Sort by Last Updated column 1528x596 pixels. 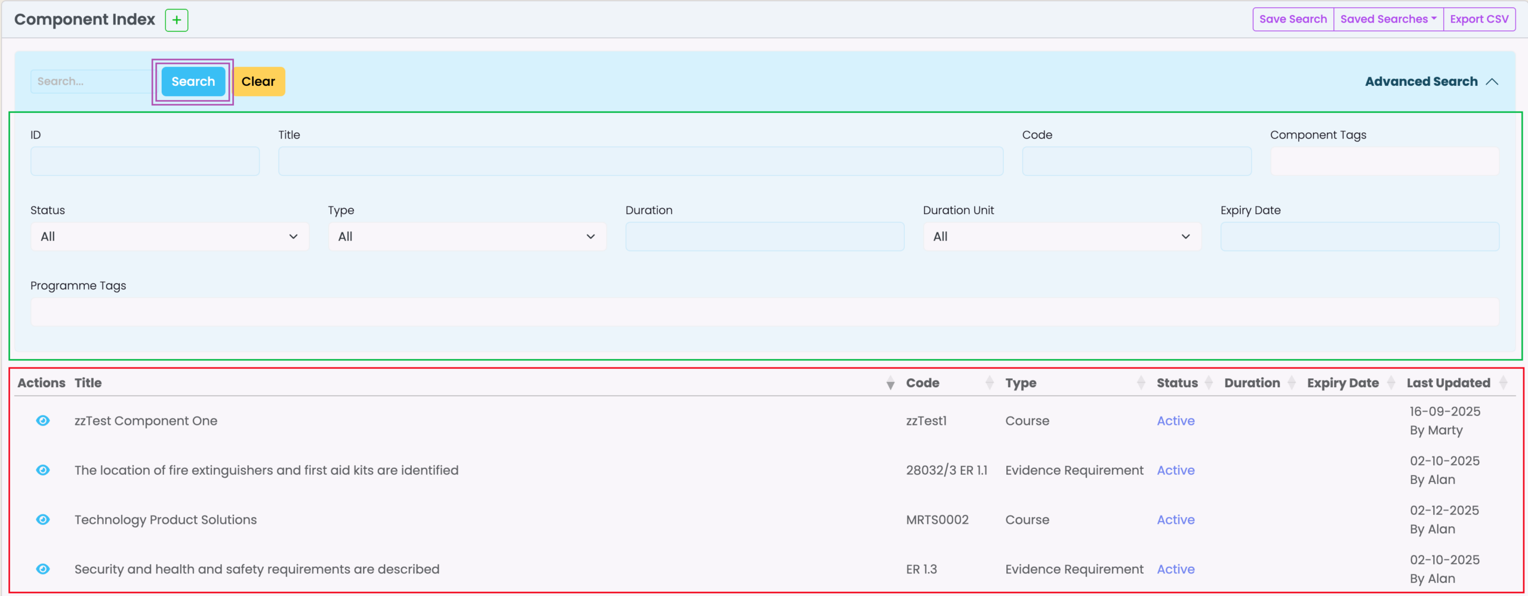tap(1503, 383)
